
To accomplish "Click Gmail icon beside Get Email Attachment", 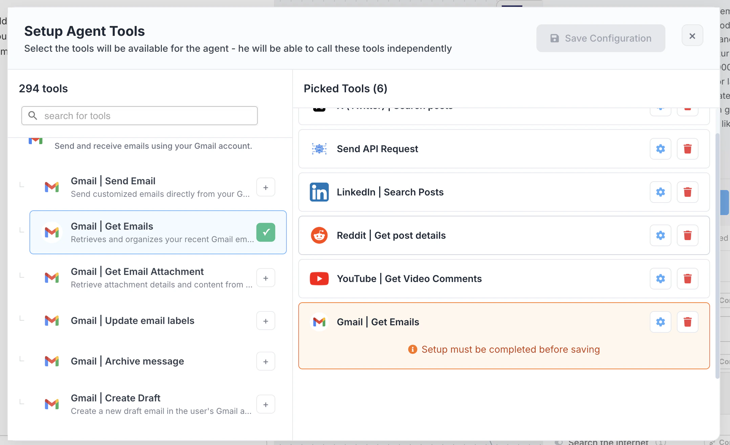I will click(x=52, y=278).
